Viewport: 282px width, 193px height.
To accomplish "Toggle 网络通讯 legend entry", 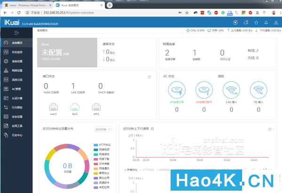I will (102, 169).
